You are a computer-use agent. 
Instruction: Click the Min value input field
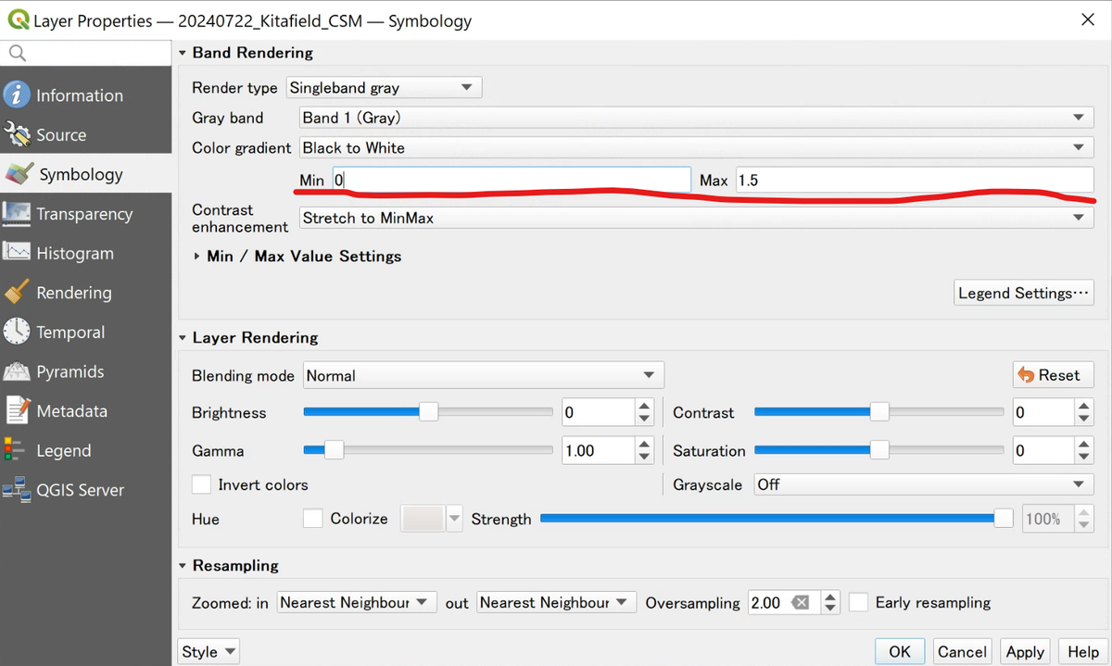tap(512, 181)
